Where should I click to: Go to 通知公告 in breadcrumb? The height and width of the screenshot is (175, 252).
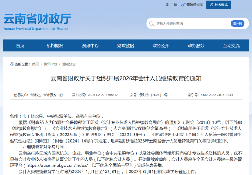[x=69, y=64]
